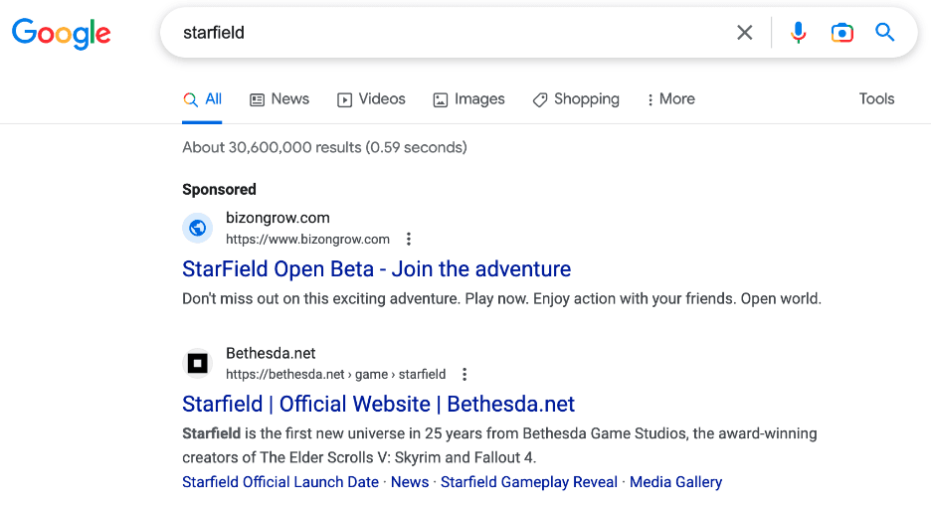Switch to the Videos tab
The height and width of the screenshot is (509, 931).
371,99
